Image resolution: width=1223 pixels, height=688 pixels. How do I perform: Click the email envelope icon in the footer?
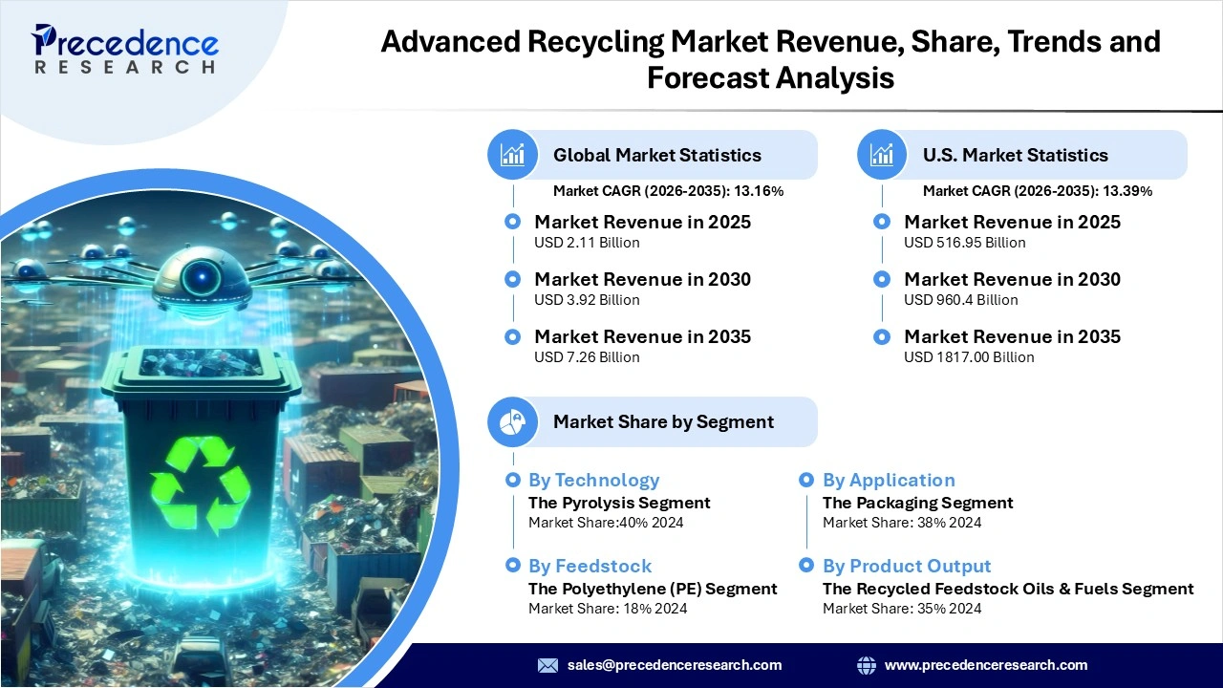(x=547, y=665)
